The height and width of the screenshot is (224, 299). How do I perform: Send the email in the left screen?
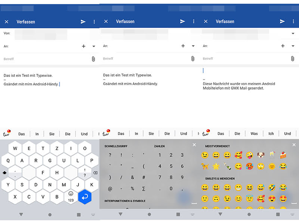click(x=83, y=22)
